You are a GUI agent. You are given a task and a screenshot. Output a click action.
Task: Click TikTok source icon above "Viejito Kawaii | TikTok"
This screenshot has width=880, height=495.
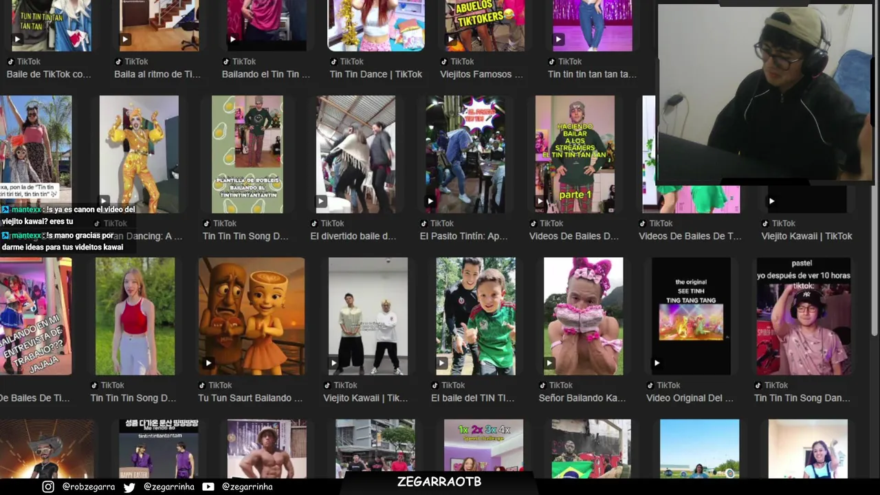pos(765,223)
